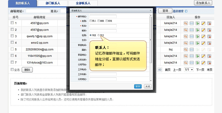This screenshot has width=222, height=113.
Task: Check the 亲人 category box in dialog
Action: pyautogui.click(x=91, y=21)
